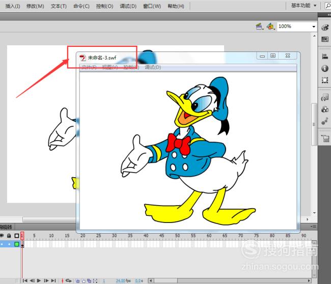Open the Modify Markers menu
Screen dimensions: 331x284
click(x=95, y=281)
